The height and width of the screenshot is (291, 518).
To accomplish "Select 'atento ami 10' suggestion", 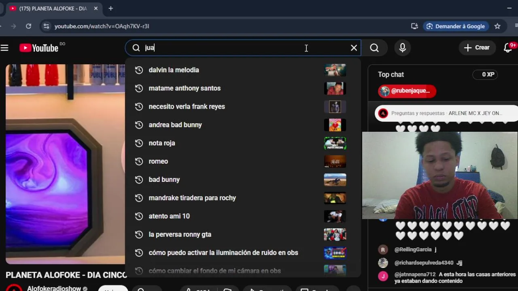I will tap(243, 216).
